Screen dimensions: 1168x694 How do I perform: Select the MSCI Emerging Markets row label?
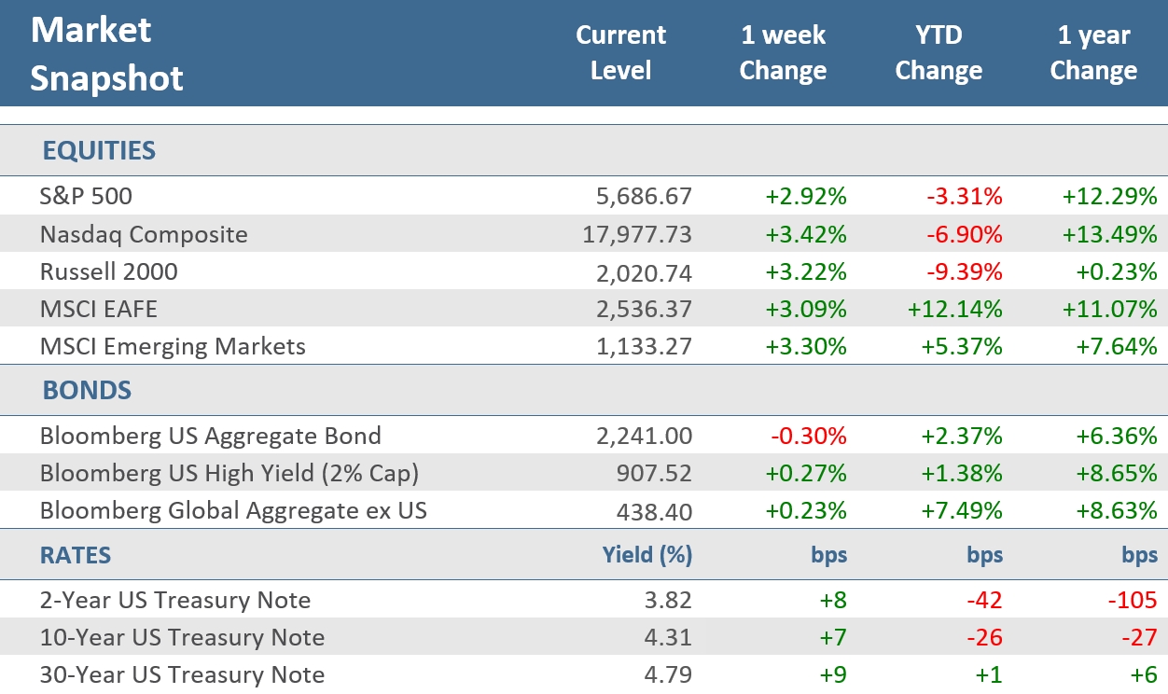tap(173, 347)
